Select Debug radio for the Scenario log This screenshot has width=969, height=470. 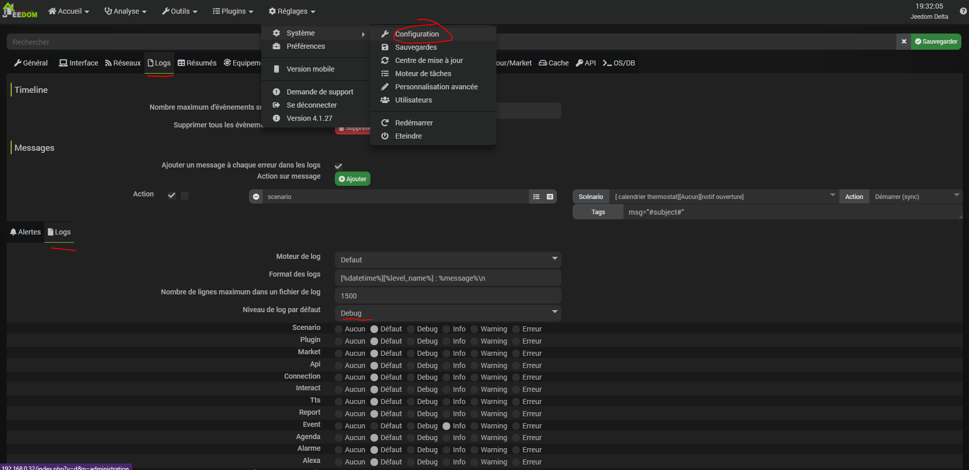tap(411, 329)
